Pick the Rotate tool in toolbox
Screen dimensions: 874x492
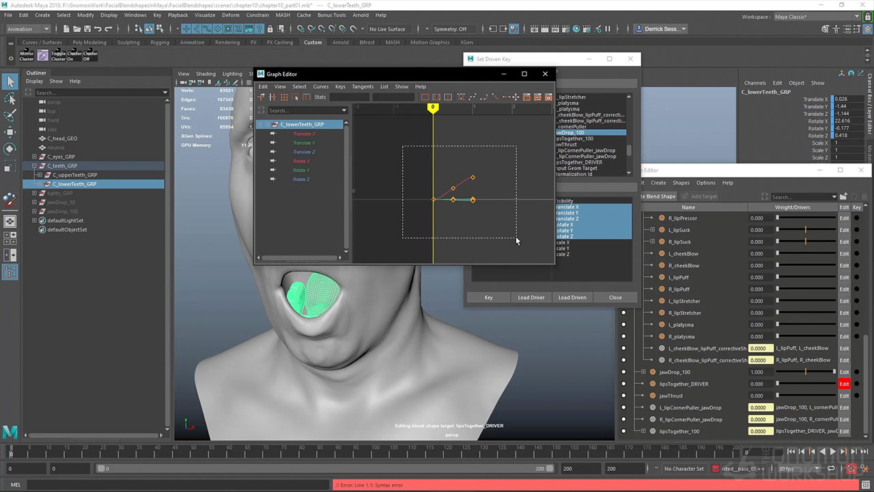(10, 148)
